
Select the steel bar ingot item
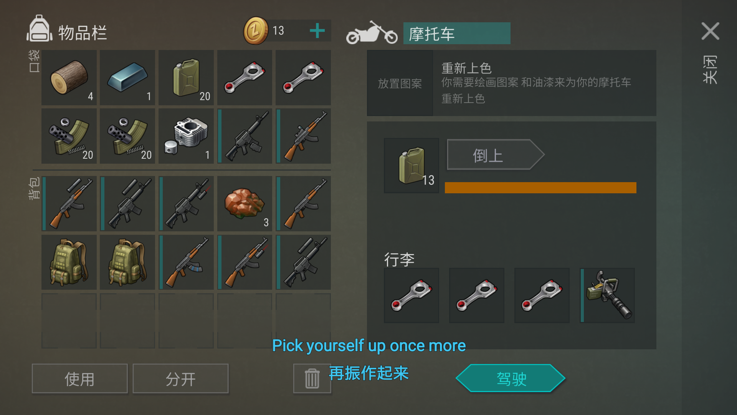(x=127, y=77)
